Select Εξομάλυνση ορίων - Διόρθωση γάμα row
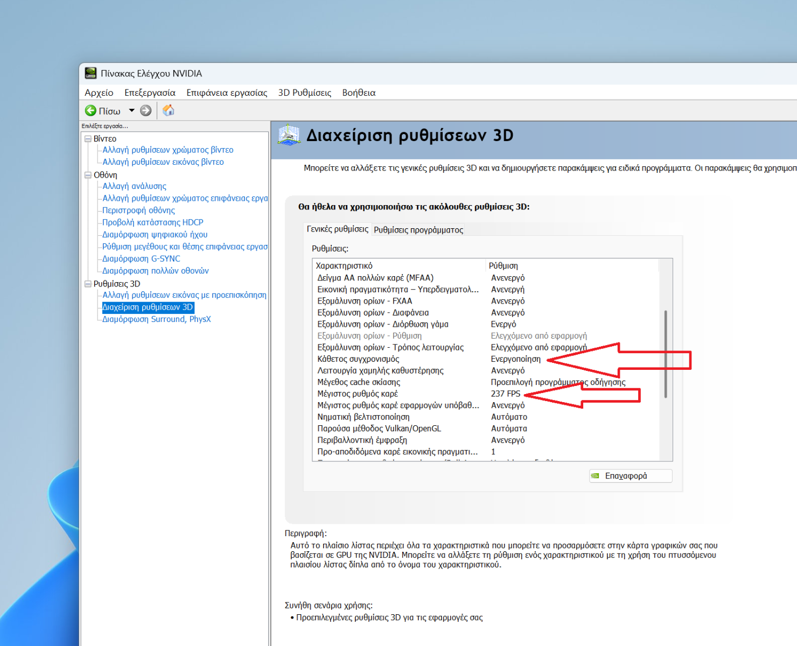Image resolution: width=797 pixels, height=646 pixels. [x=485, y=324]
